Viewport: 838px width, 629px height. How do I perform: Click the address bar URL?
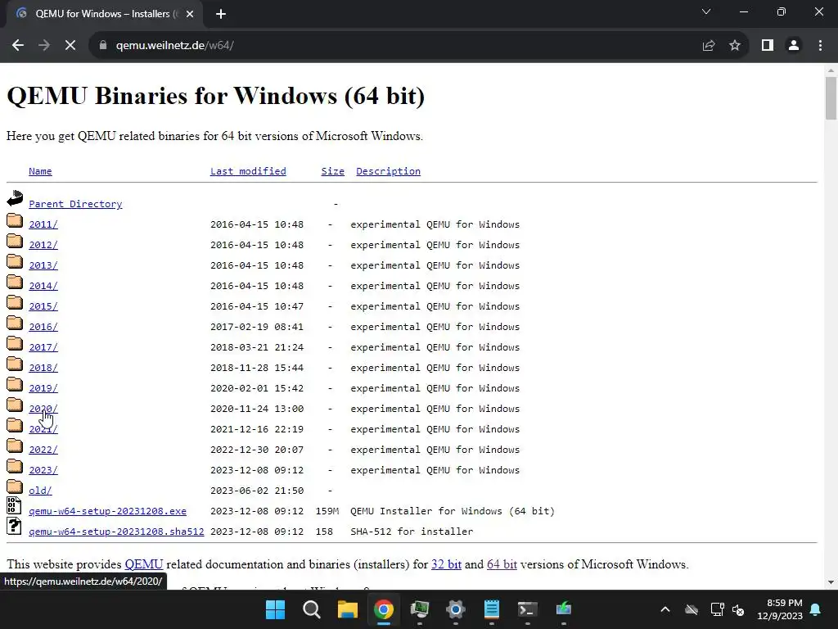click(x=175, y=46)
